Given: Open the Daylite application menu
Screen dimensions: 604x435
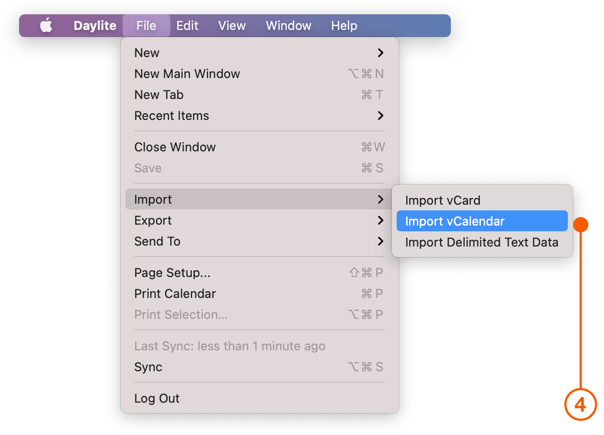Looking at the screenshot, I should [x=94, y=26].
